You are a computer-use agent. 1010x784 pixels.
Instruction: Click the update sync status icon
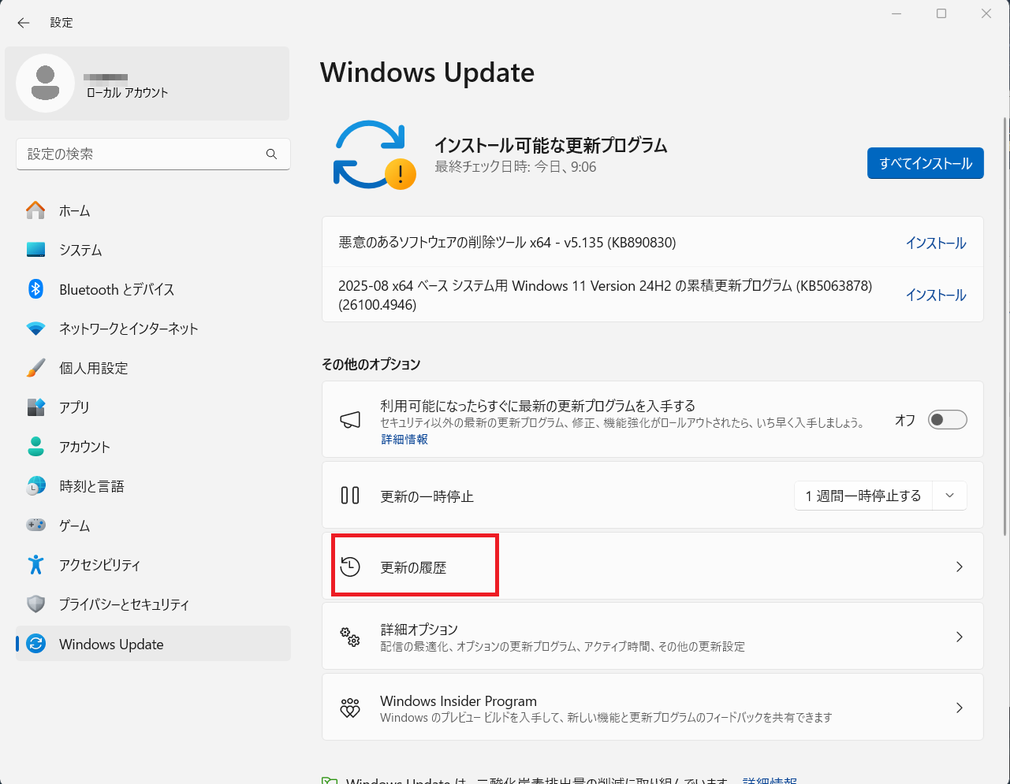point(375,155)
